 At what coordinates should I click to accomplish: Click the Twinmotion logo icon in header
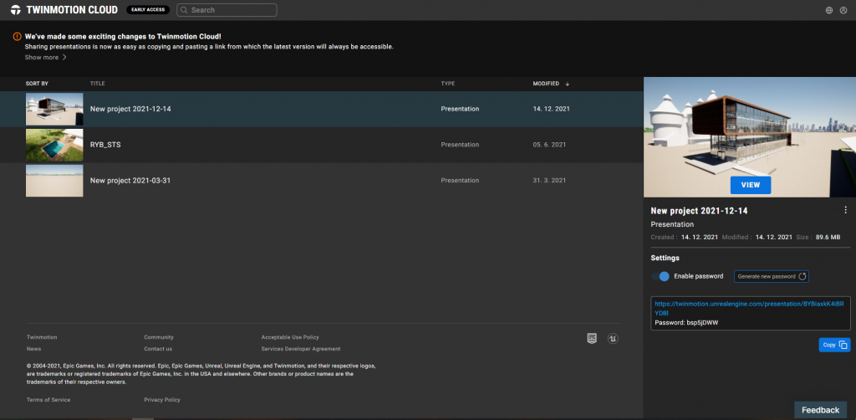(x=16, y=10)
